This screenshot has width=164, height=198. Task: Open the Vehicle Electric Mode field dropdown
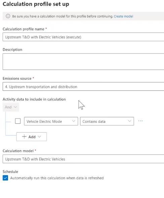[x=51, y=121]
